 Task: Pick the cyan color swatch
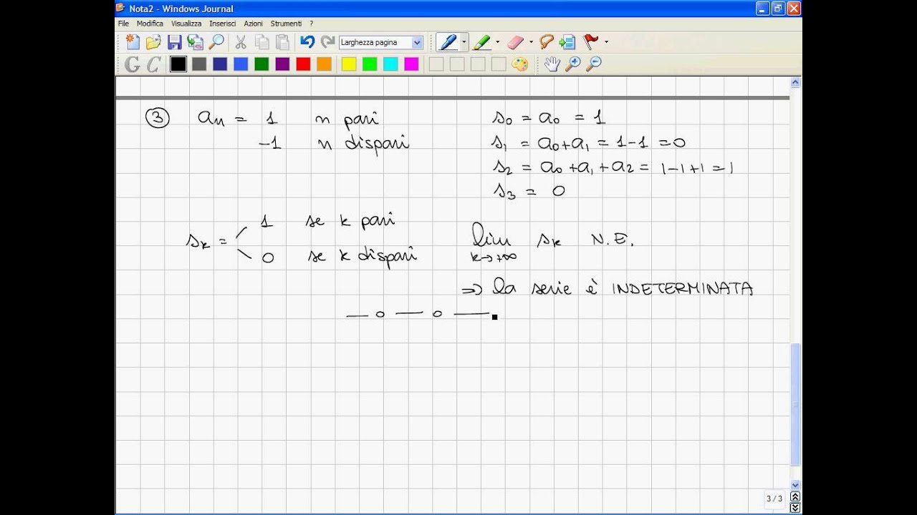[390, 64]
